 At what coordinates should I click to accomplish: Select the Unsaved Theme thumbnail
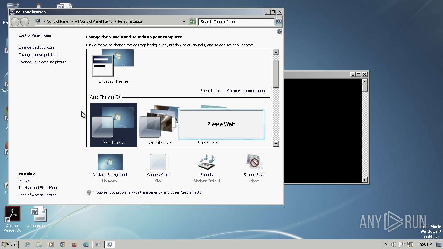click(x=113, y=63)
